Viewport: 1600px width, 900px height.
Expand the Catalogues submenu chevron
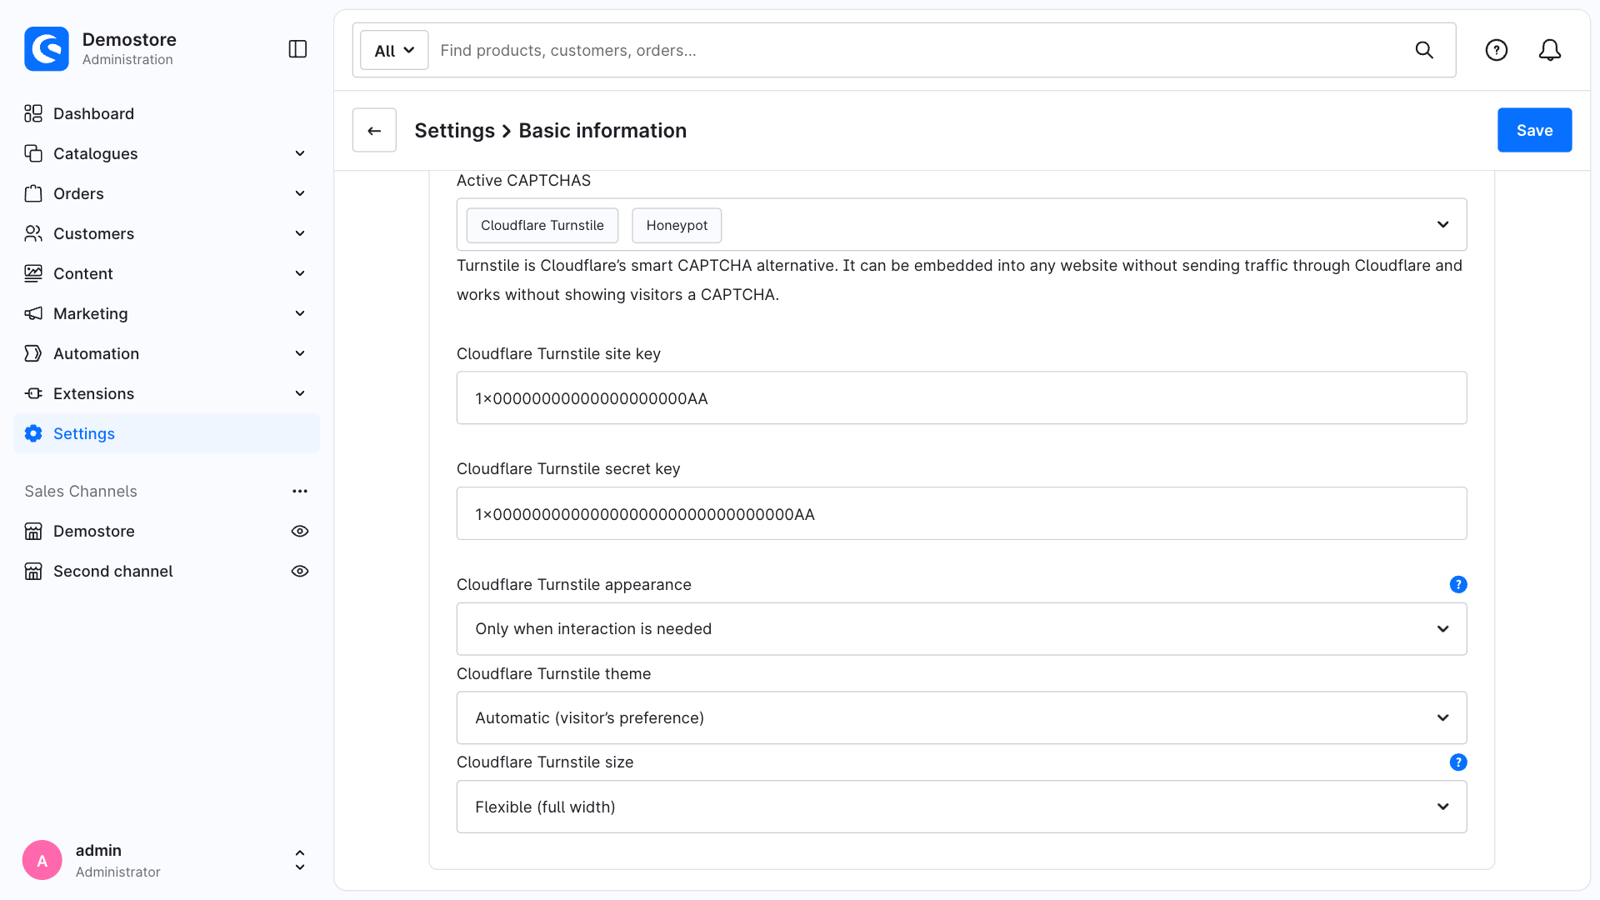pyautogui.click(x=300, y=153)
